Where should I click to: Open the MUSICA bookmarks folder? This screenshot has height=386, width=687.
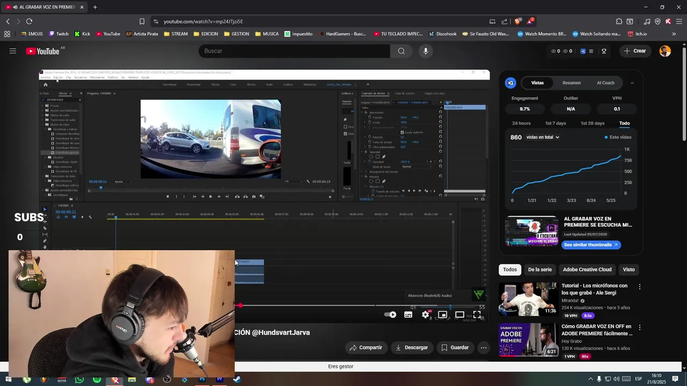267,34
